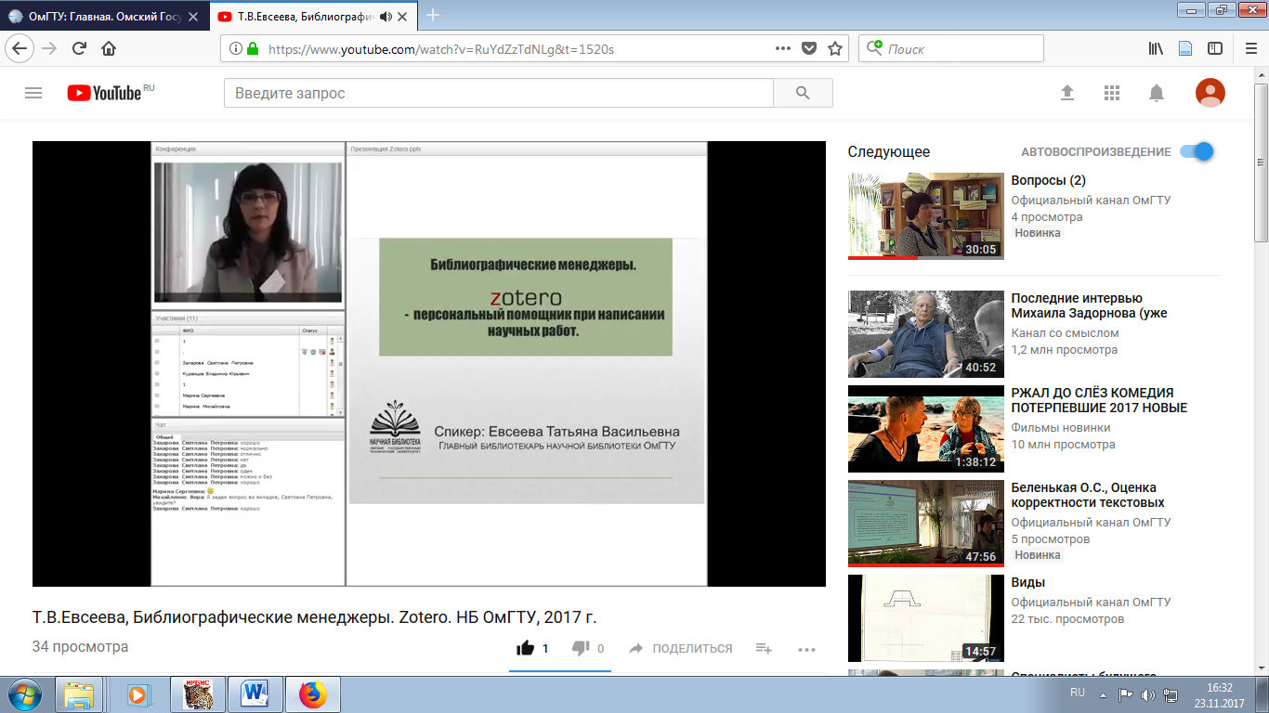This screenshot has width=1269, height=713.
Task: Toggle the autoplay switch off
Action: coord(1197,152)
